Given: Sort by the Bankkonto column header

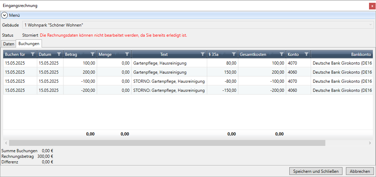Looking at the screenshot, I should click(x=360, y=54).
